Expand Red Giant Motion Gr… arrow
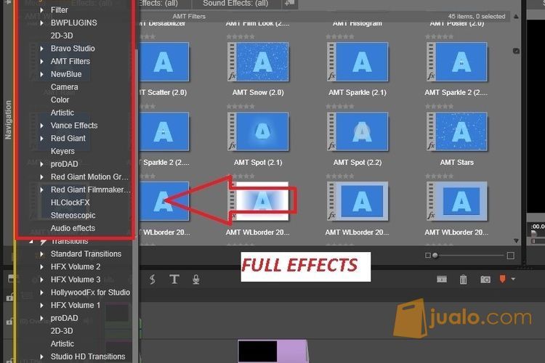 pos(41,177)
